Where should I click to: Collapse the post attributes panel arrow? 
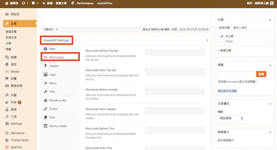[270, 104]
